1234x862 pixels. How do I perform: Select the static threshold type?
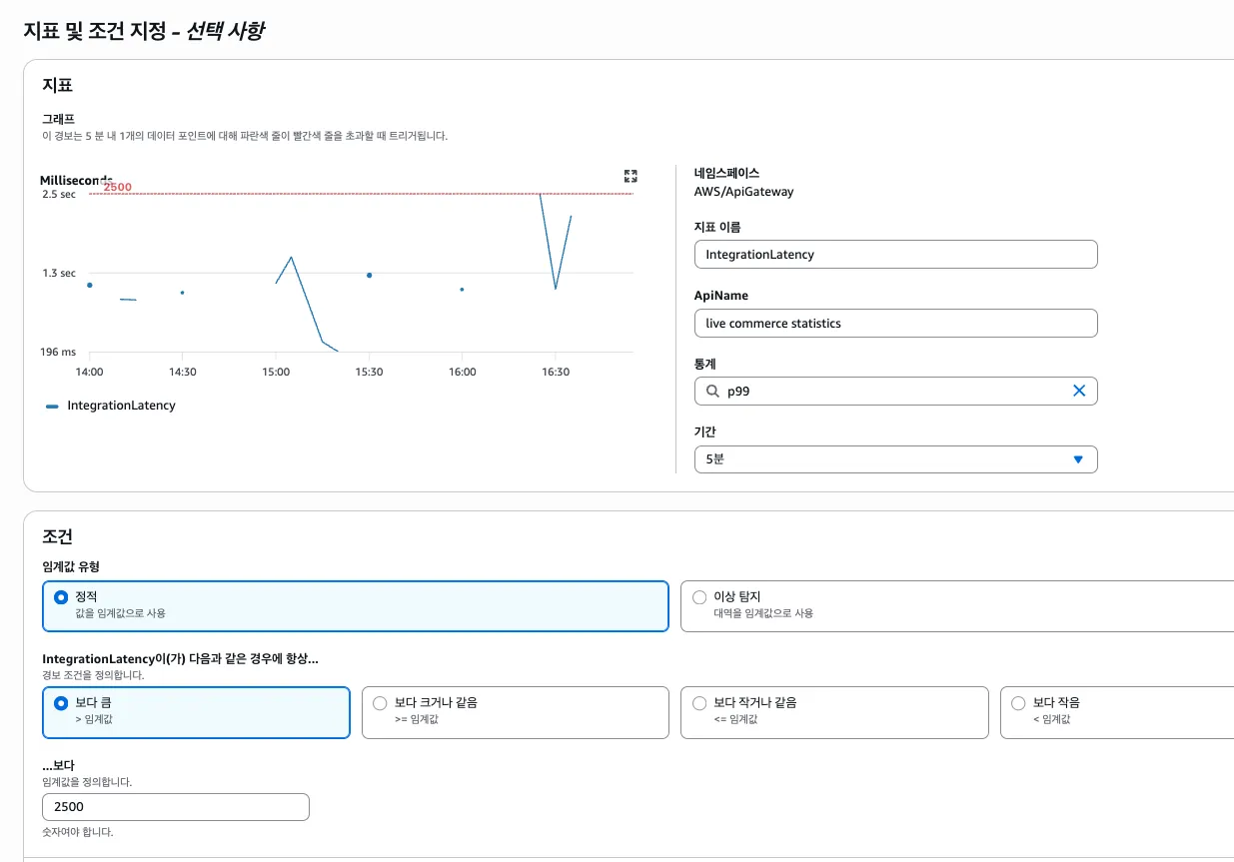61,597
